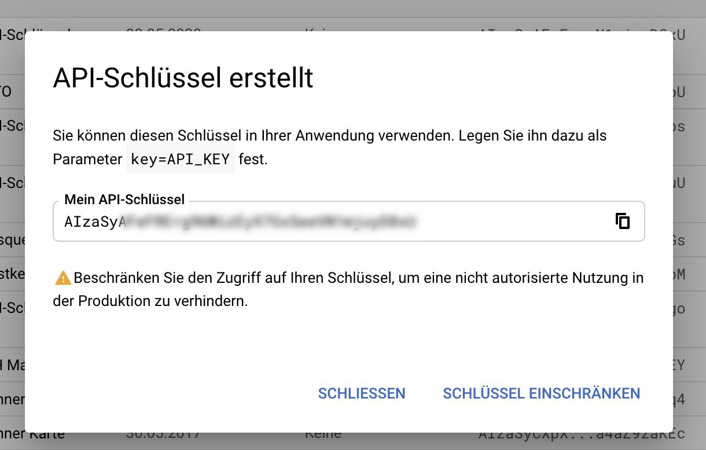Select the visible AIzaSy key prefix text
This screenshot has width=706, height=450.
coord(91,222)
